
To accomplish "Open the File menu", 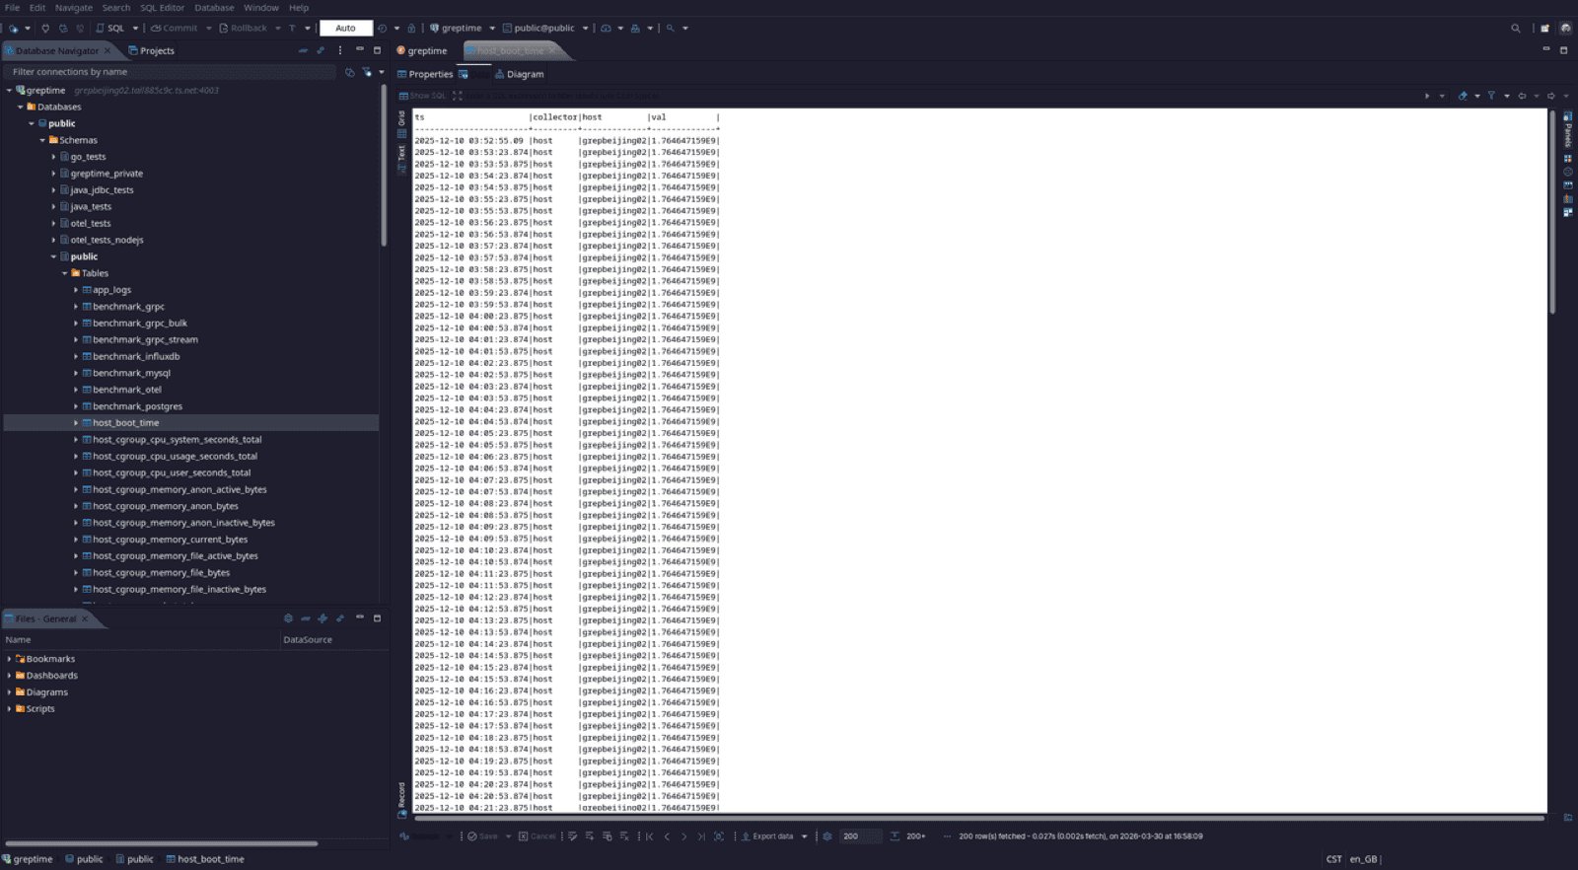I will [12, 7].
